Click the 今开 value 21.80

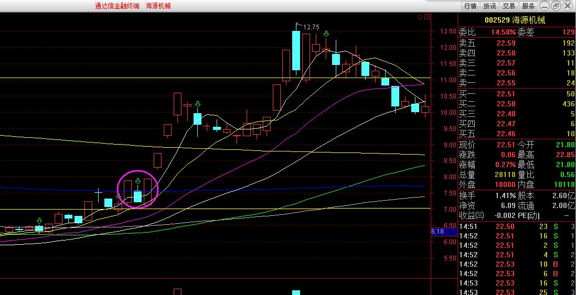tap(566, 145)
